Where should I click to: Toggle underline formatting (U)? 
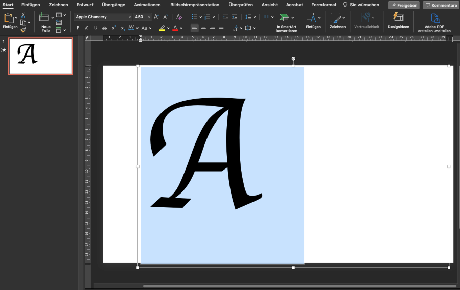tap(96, 28)
